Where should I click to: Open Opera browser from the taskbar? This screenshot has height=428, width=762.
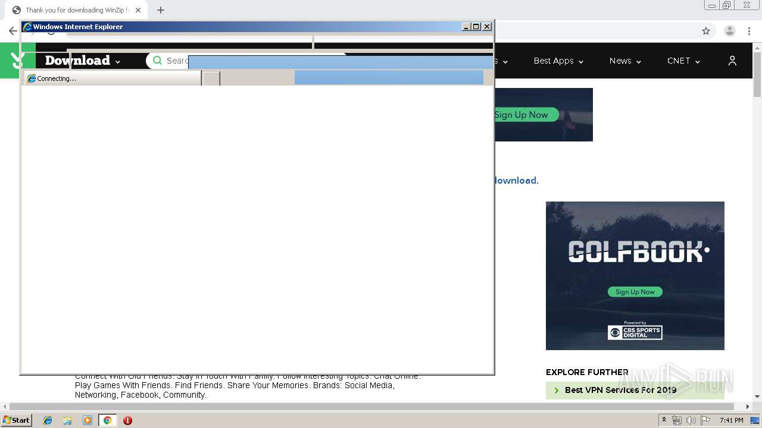pos(127,420)
